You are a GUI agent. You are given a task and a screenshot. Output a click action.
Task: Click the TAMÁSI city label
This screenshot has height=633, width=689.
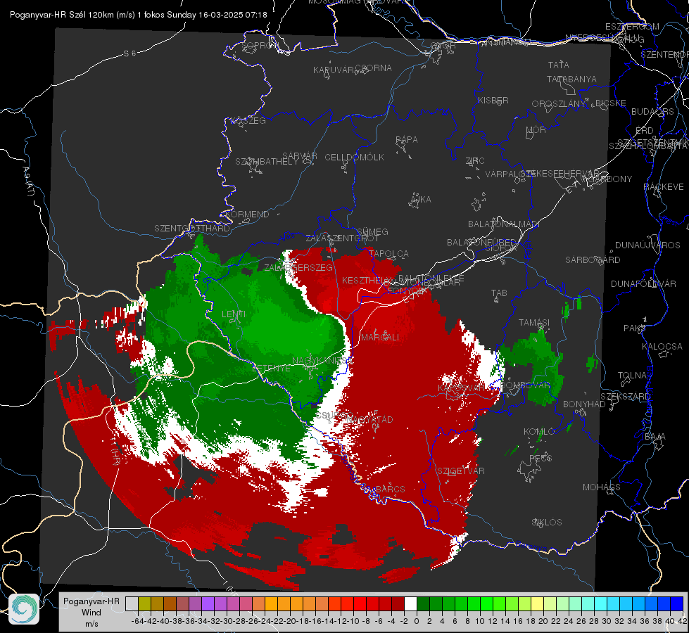(534, 322)
